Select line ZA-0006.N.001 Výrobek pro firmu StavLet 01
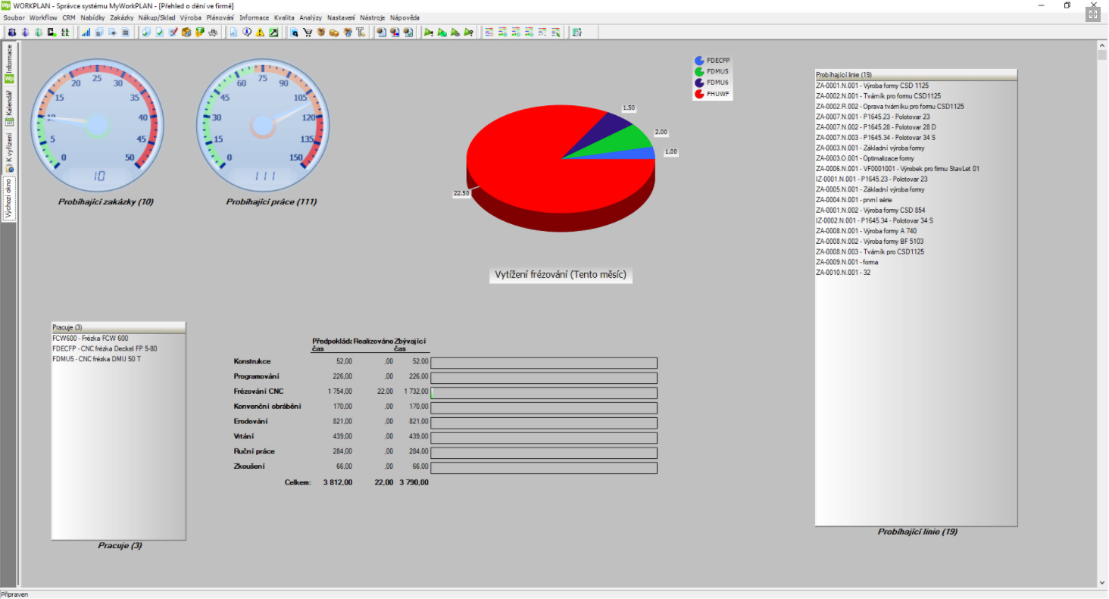1109x599 pixels. pos(897,169)
